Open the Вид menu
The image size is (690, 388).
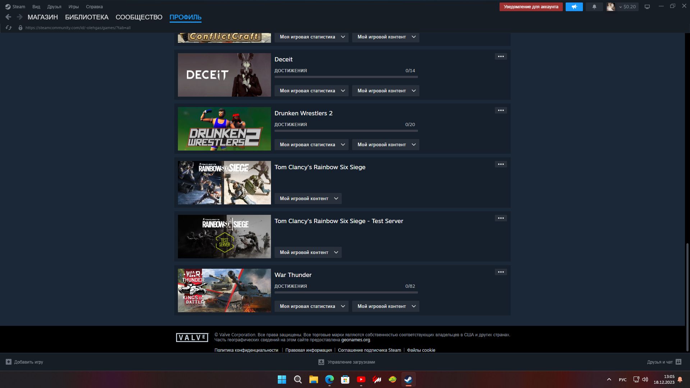tap(36, 7)
